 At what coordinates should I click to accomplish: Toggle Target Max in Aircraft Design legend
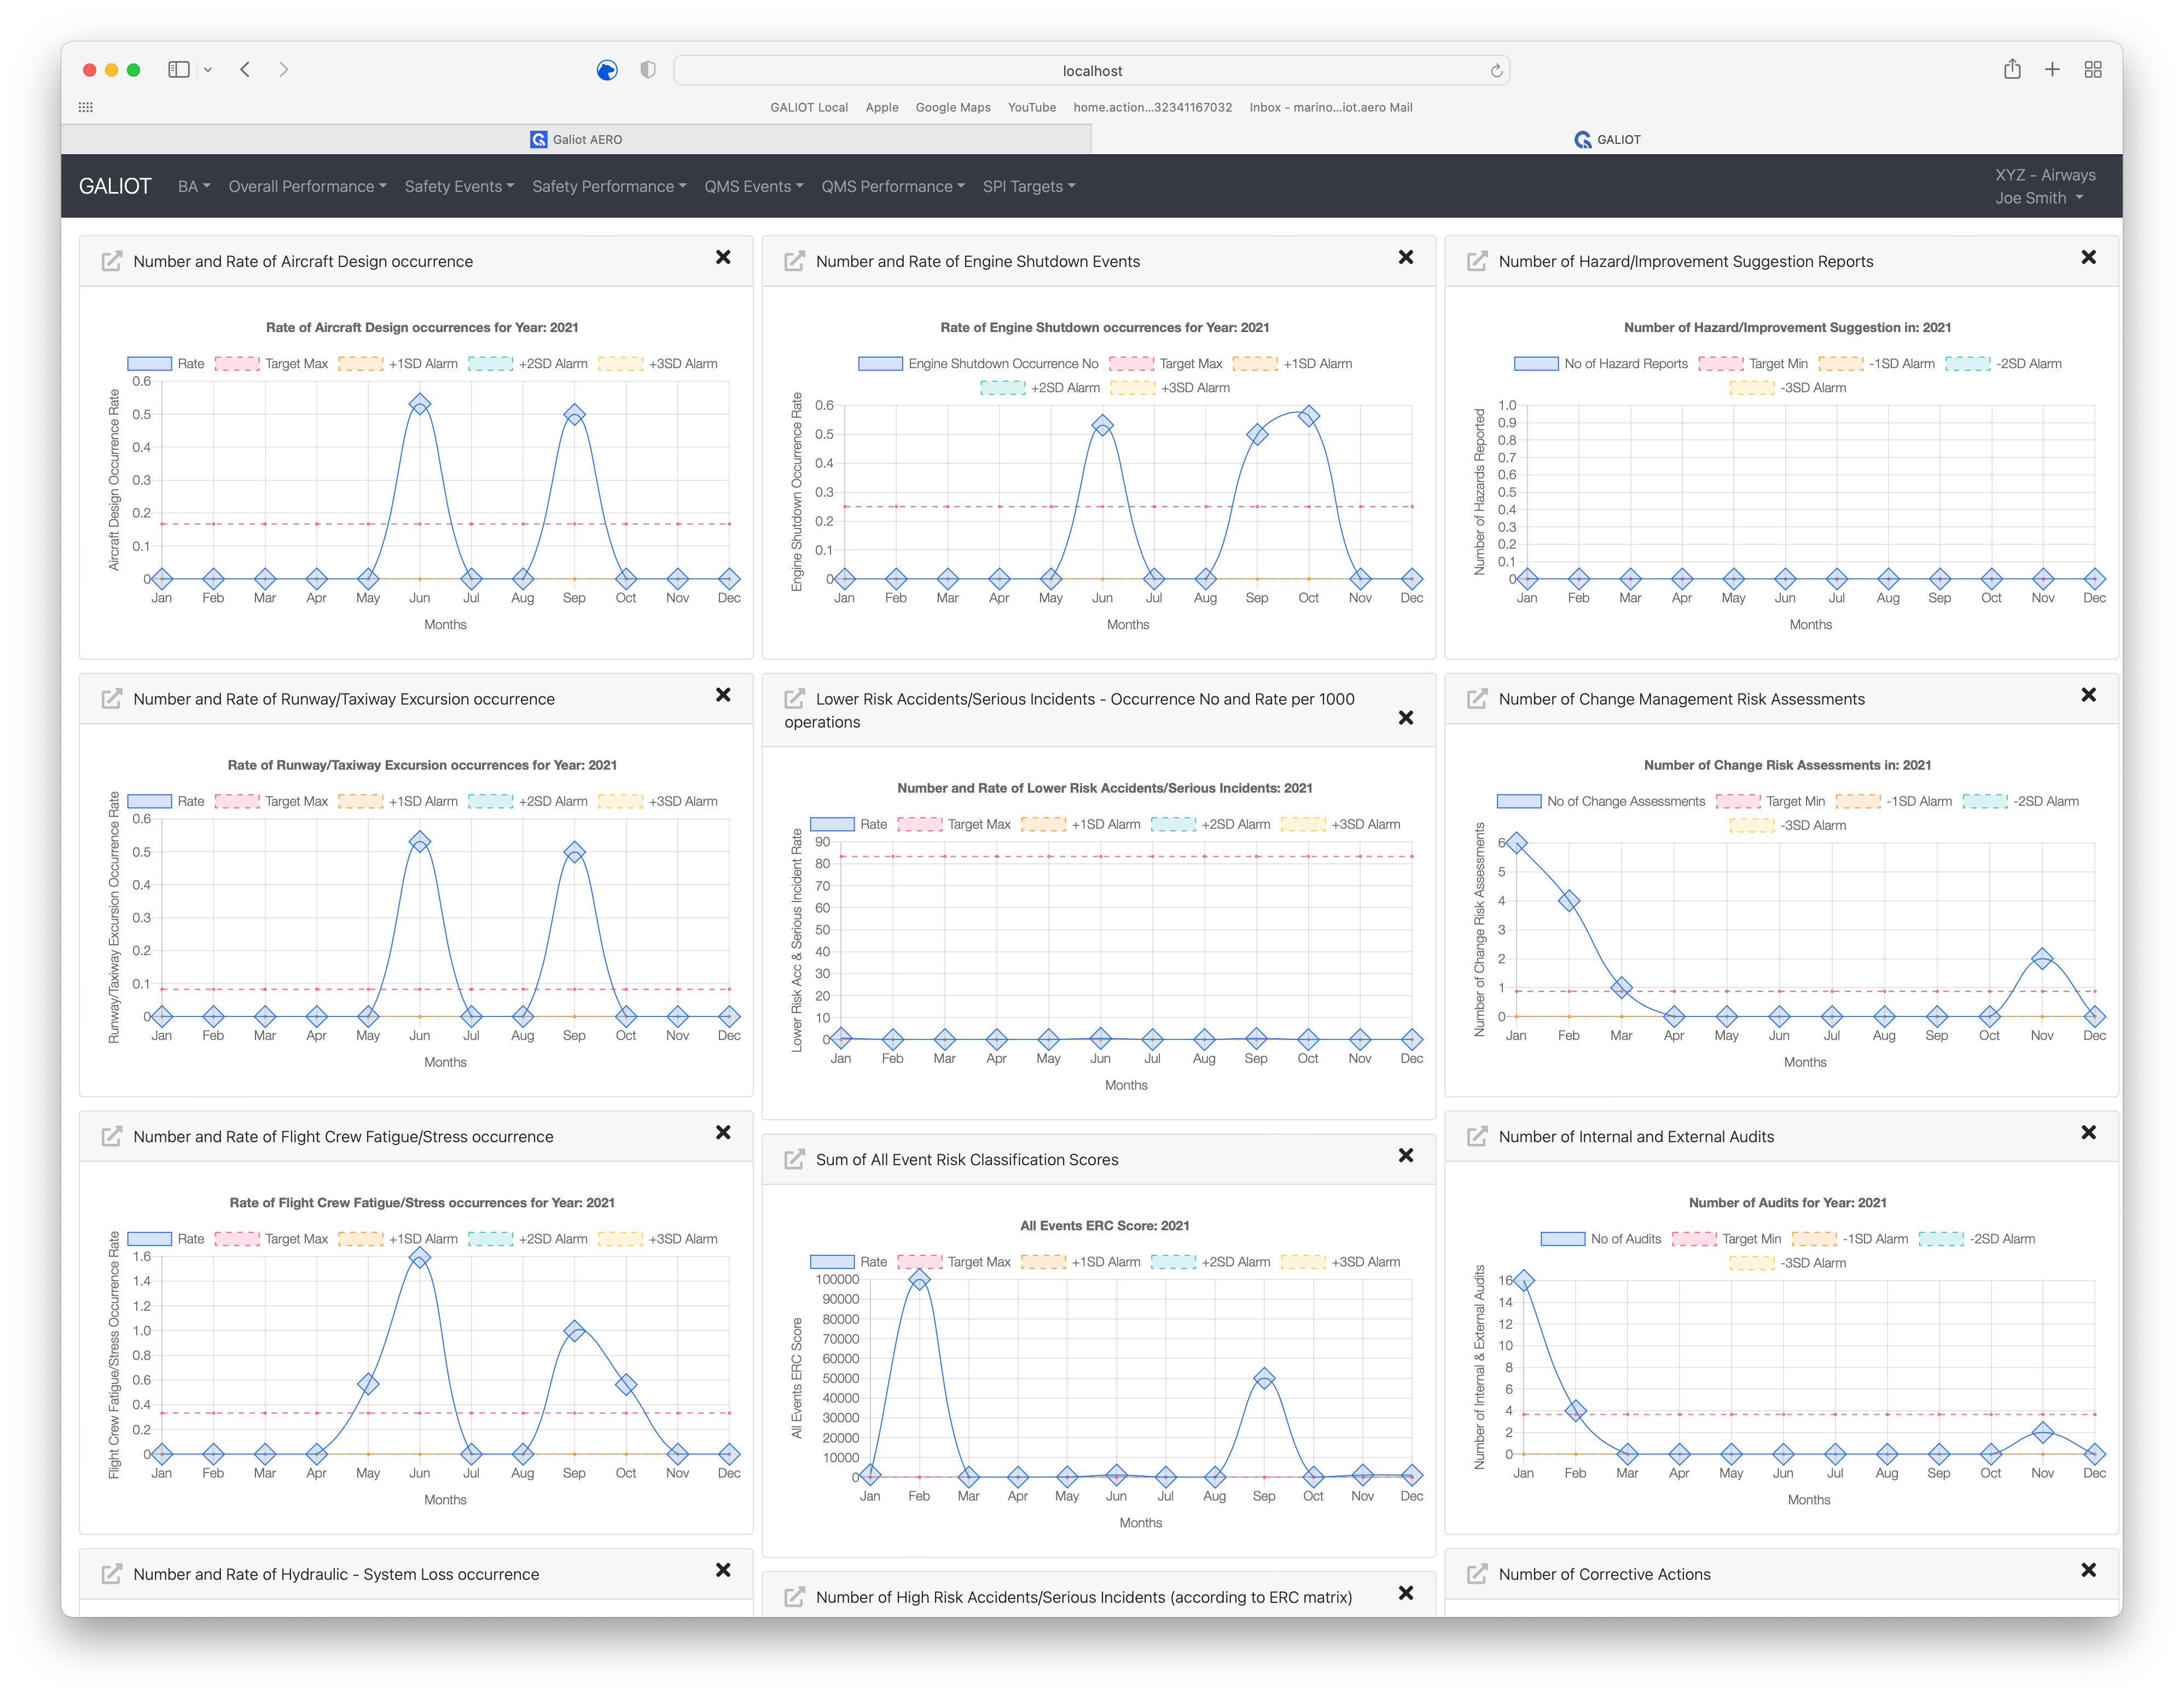coord(272,364)
